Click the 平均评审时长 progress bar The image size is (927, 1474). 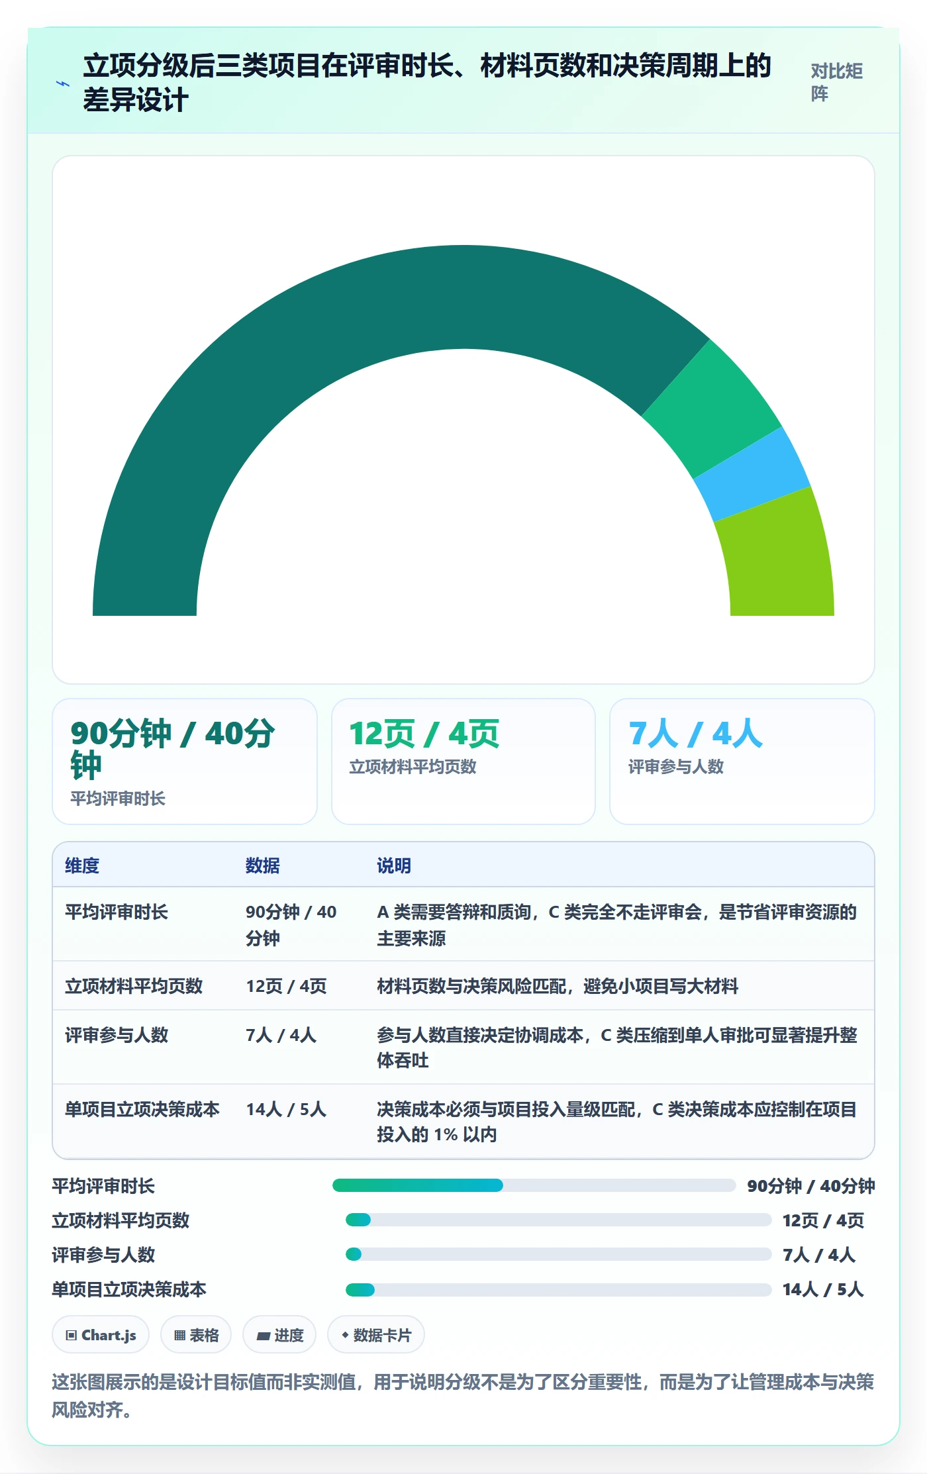(534, 1185)
